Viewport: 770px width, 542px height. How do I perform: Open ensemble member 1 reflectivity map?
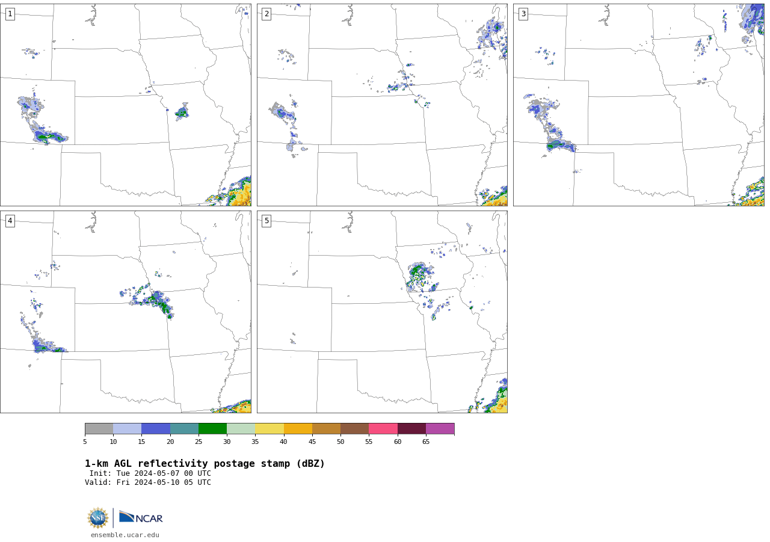[x=126, y=105]
